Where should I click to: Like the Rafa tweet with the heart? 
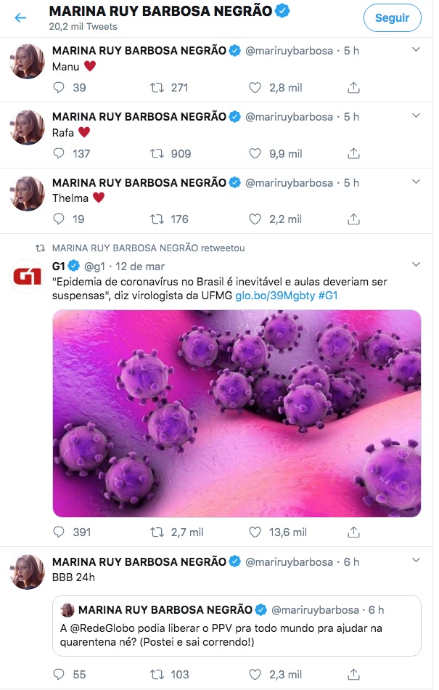coord(255,153)
